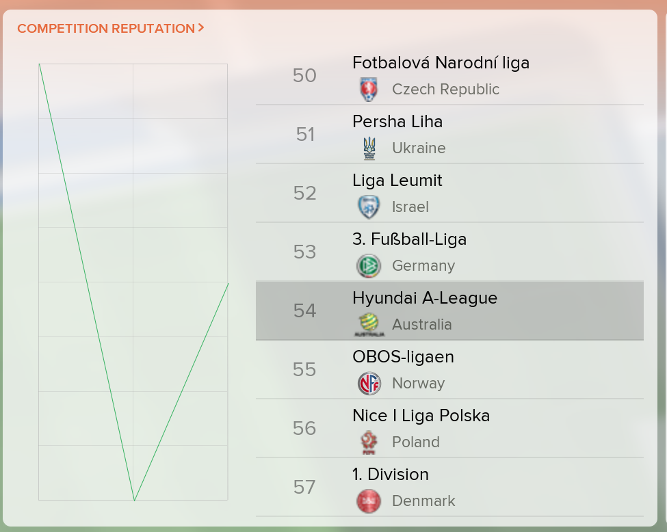This screenshot has height=532, width=667.
Task: Click the Ukraine federation trident icon
Action: [x=369, y=148]
